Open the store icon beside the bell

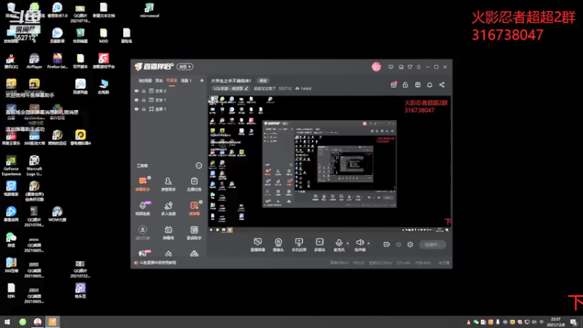coord(418,85)
